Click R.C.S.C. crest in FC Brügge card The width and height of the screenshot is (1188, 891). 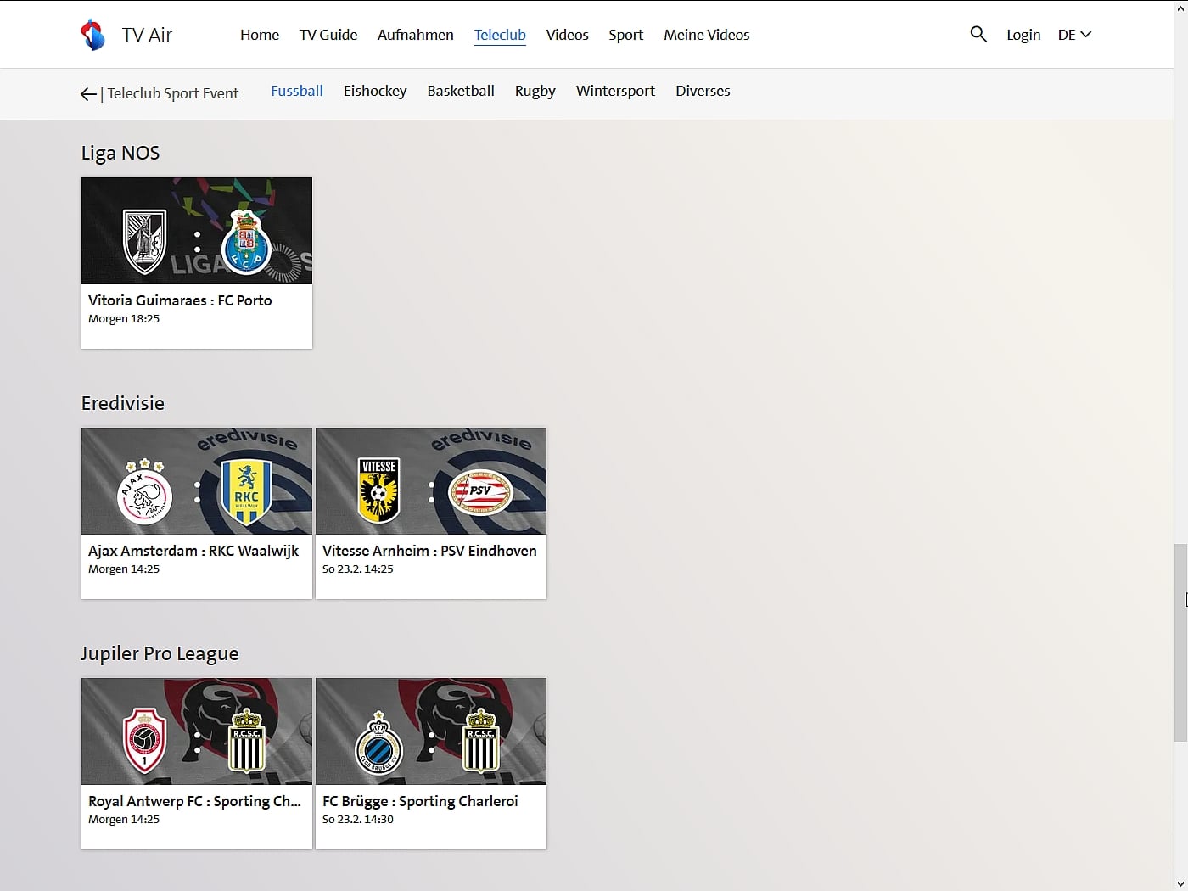tap(481, 740)
